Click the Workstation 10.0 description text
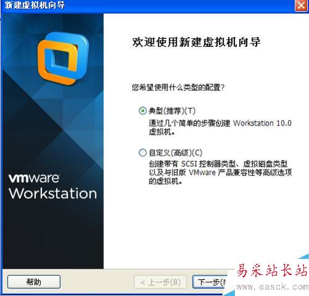309x296 pixels. click(220, 127)
